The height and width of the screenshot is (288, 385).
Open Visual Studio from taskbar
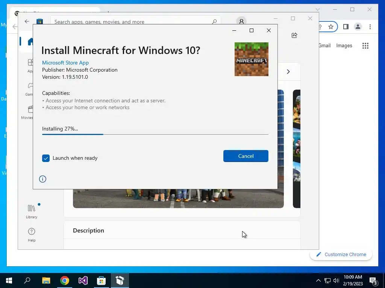(83, 280)
